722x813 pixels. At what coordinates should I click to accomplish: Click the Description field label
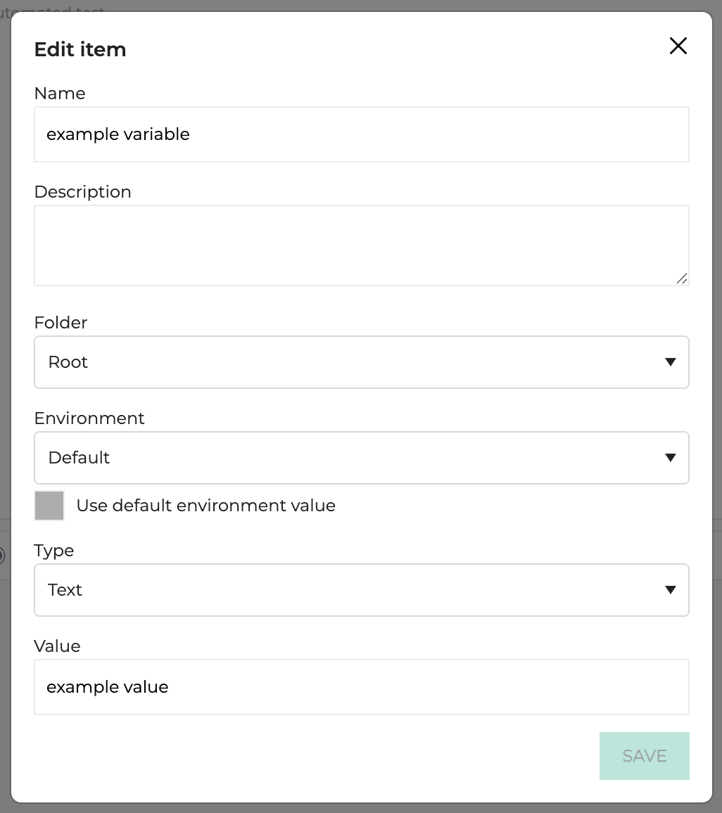pos(82,192)
